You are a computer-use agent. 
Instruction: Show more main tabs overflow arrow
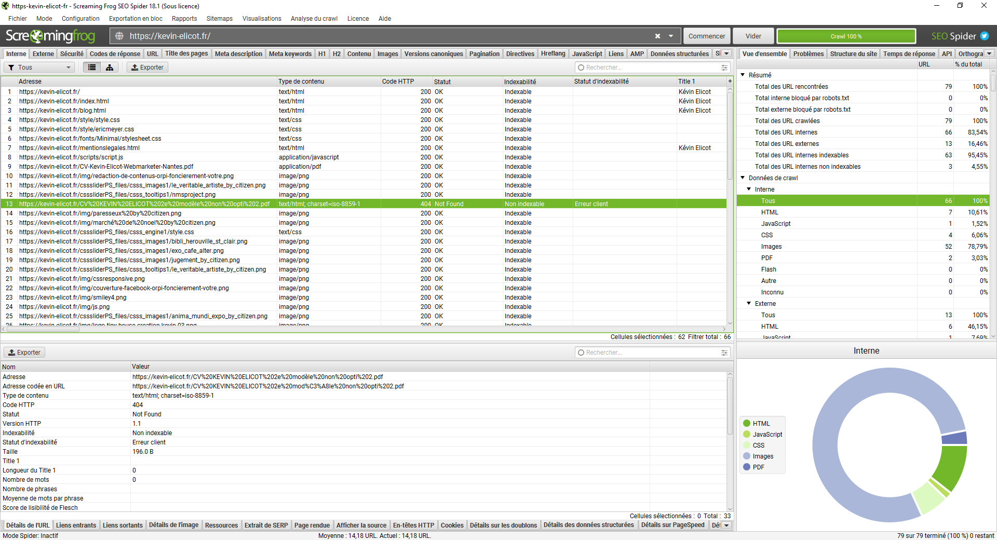point(726,53)
